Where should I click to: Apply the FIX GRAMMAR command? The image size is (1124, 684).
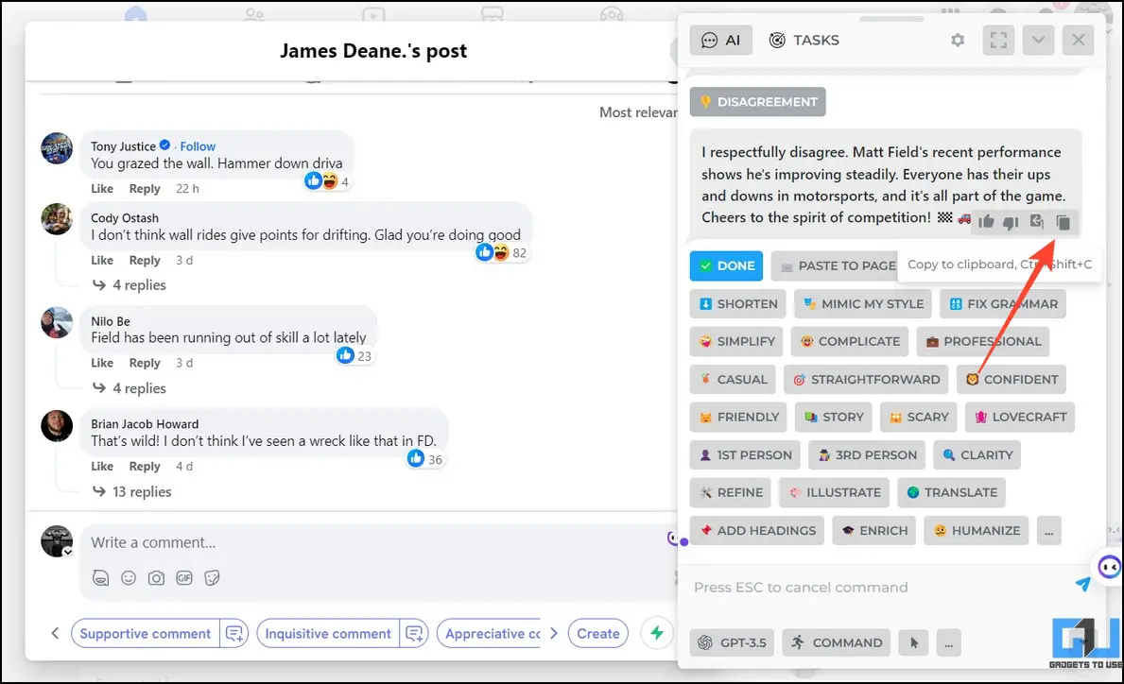click(1004, 303)
